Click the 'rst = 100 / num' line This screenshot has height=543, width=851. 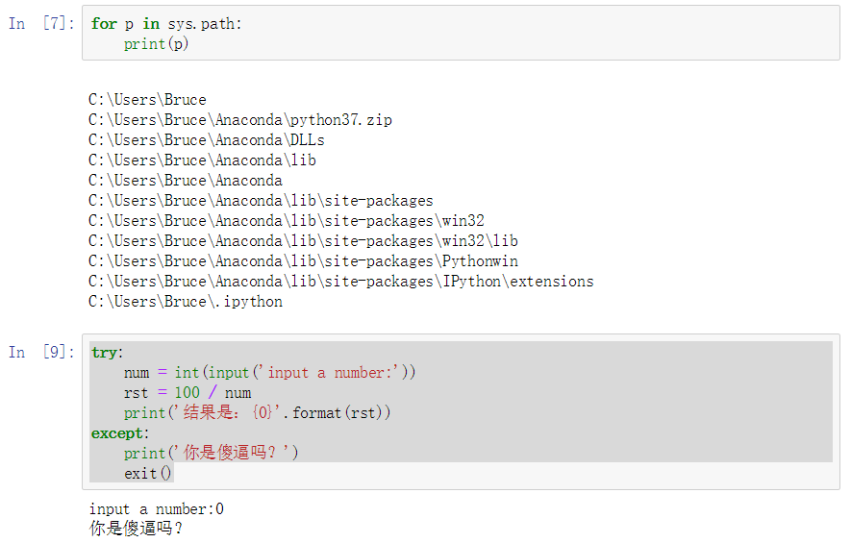click(x=188, y=393)
